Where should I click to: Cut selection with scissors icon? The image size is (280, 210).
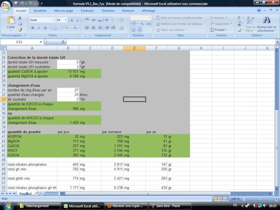[20, 18]
